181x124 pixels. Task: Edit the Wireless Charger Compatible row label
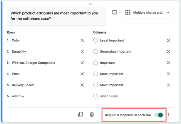(33, 63)
